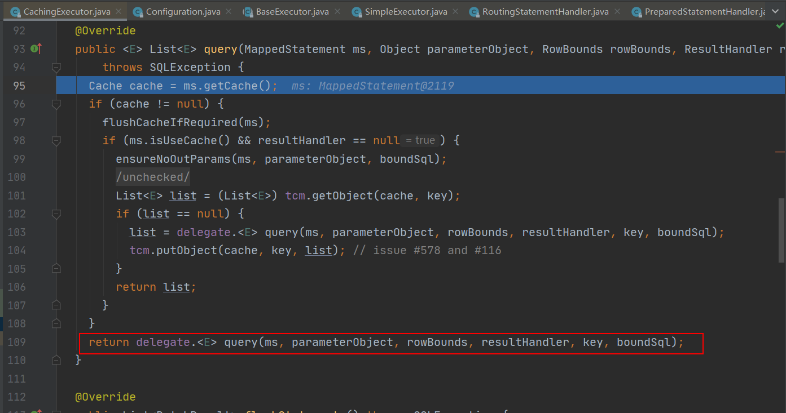
Task: Collapse the fold marker on line 94
Action: (56, 68)
